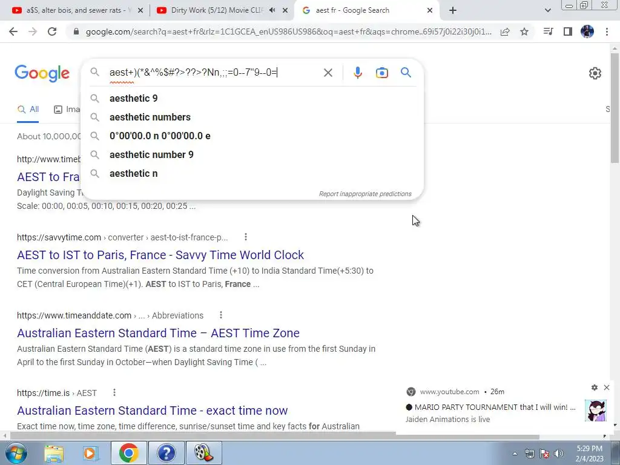This screenshot has width=620, height=465.
Task: Open the Windows Start menu orb
Action: click(16, 453)
